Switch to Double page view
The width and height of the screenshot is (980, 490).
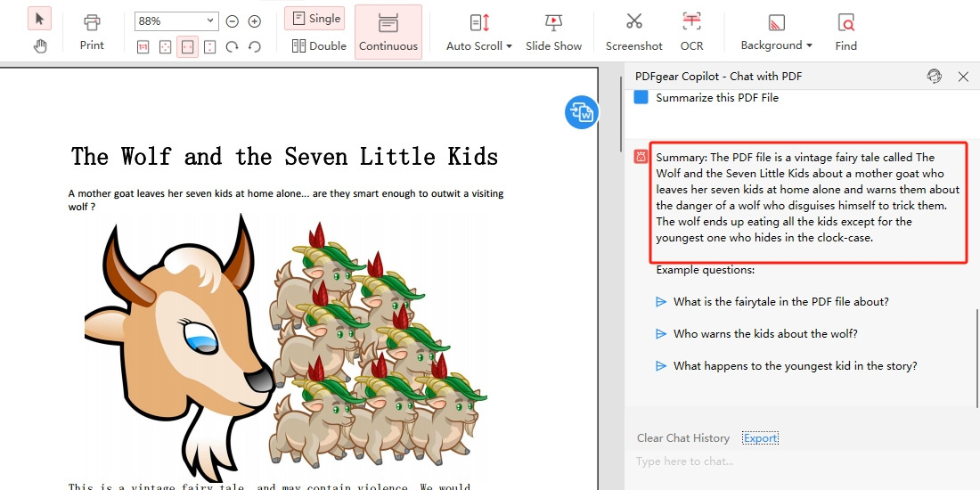click(319, 45)
